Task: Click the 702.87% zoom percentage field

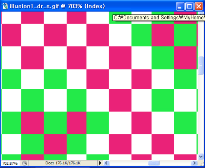Action: click(x=10, y=163)
